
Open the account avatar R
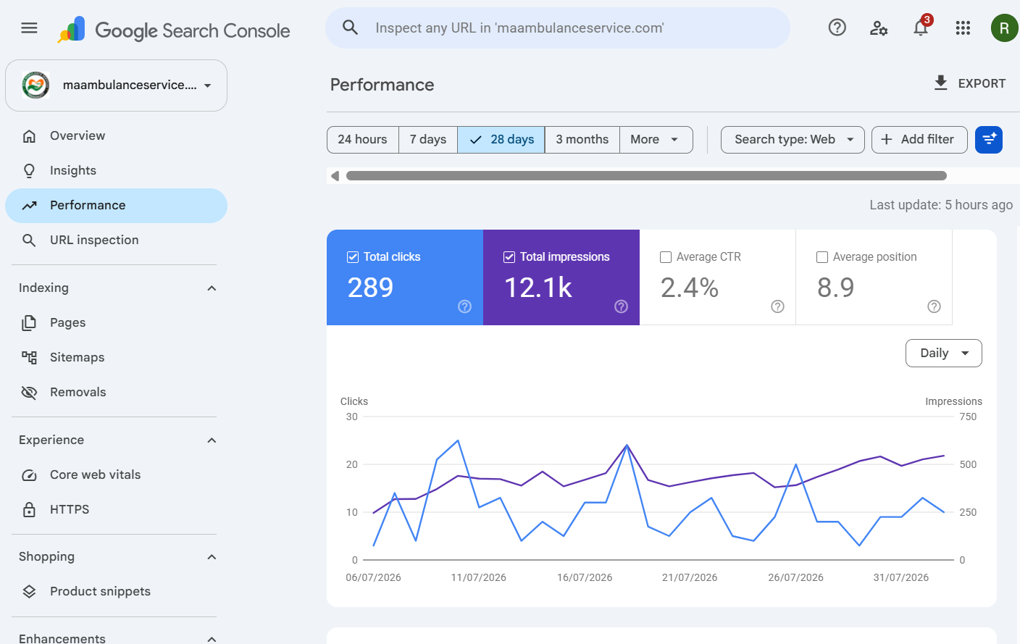click(1004, 28)
